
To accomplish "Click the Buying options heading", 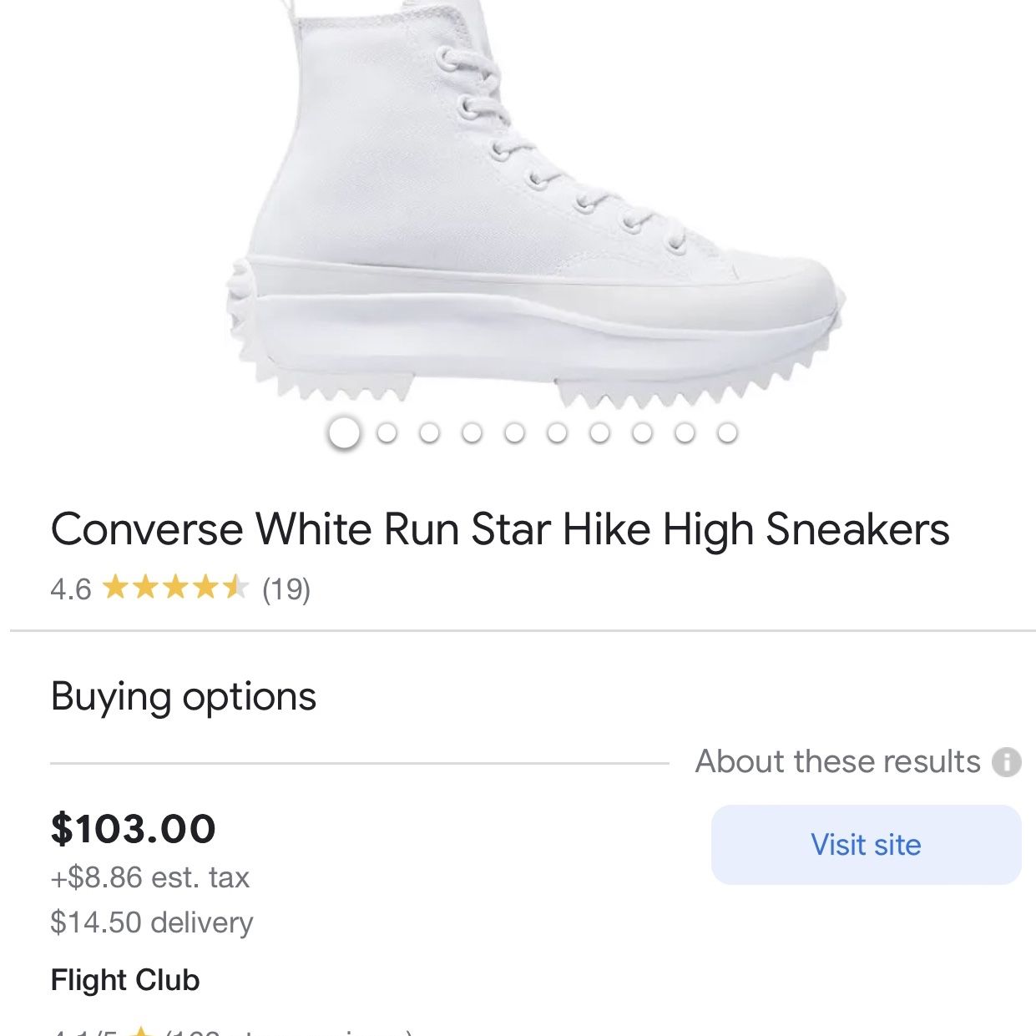I will coord(184,696).
